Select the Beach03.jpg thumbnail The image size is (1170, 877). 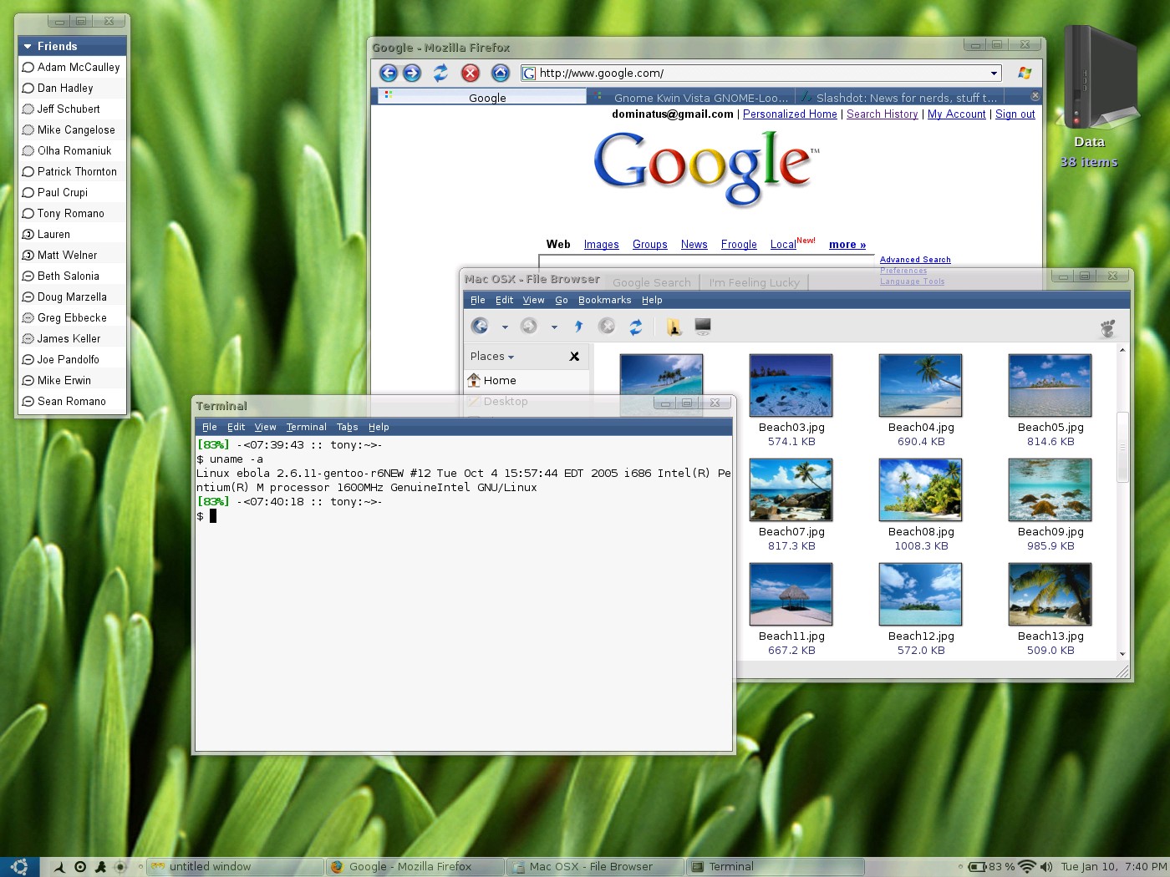coord(791,385)
